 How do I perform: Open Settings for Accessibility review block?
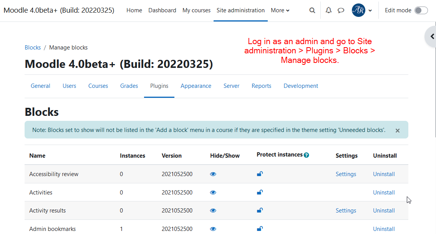[346, 174]
